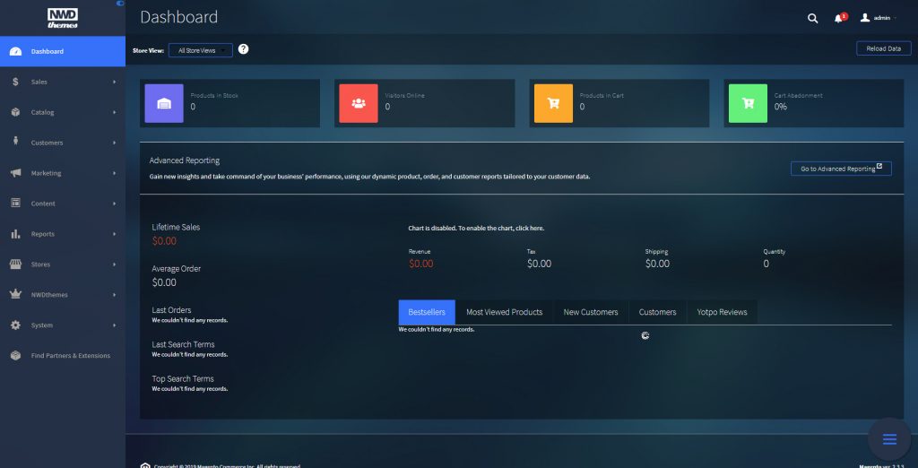This screenshot has width=918, height=468.
Task: Click the 'click here' enable chart link
Action: click(529, 228)
